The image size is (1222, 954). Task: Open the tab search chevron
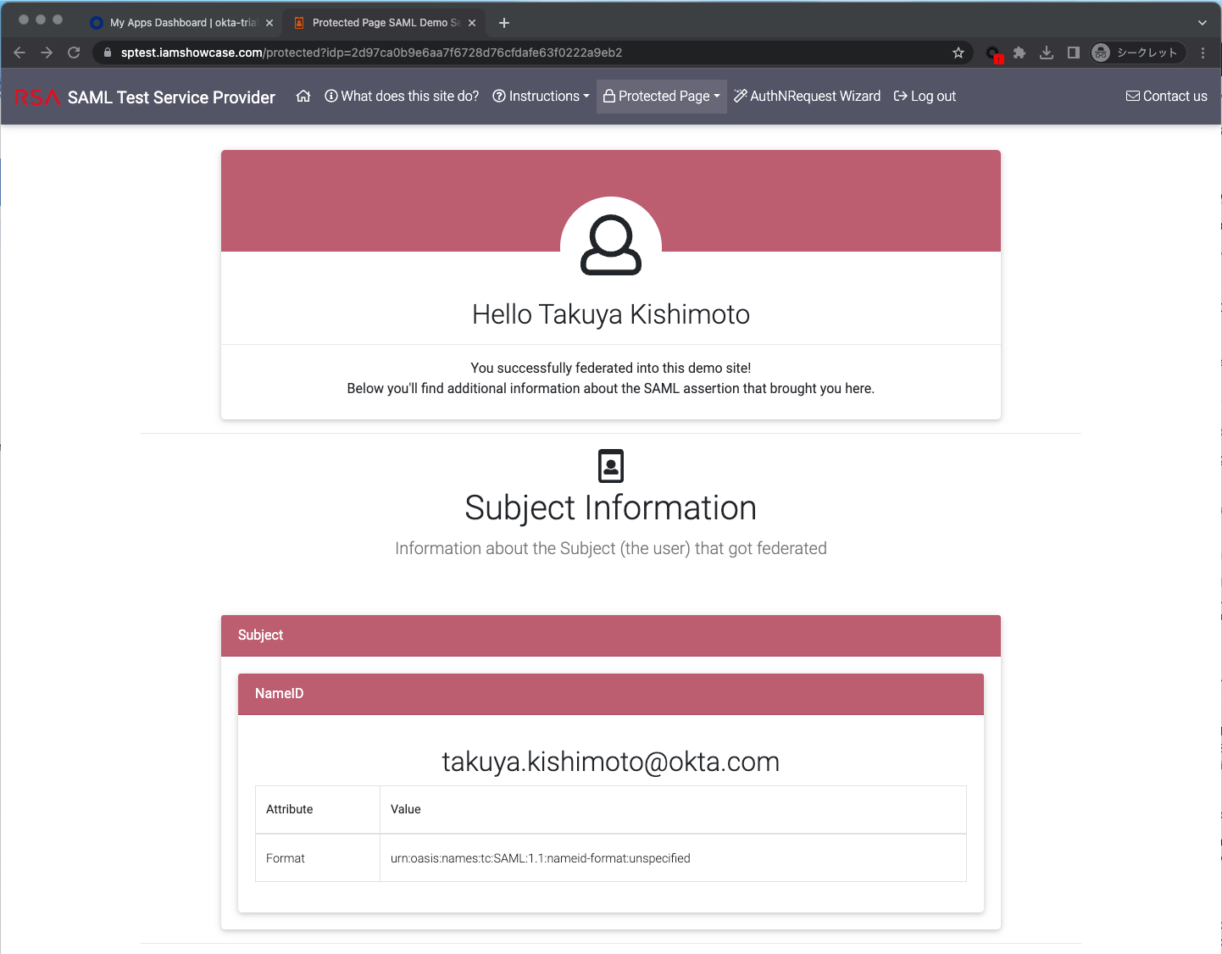coord(1202,23)
